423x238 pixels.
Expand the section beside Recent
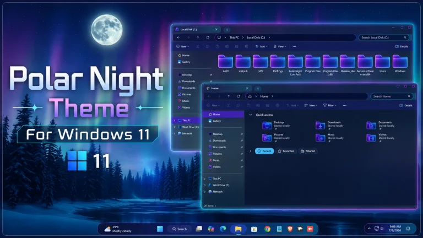[x=251, y=151]
